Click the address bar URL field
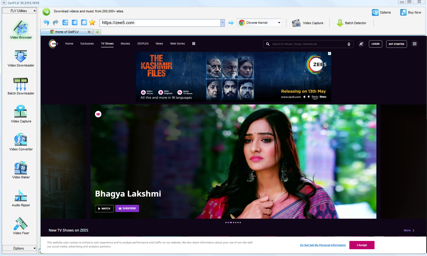Screen dimensions: 427x256 pos(160,23)
